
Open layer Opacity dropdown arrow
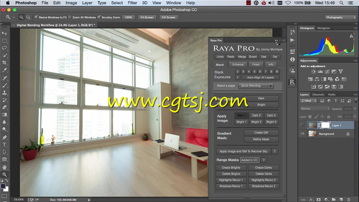pyautogui.click(x=355, y=109)
